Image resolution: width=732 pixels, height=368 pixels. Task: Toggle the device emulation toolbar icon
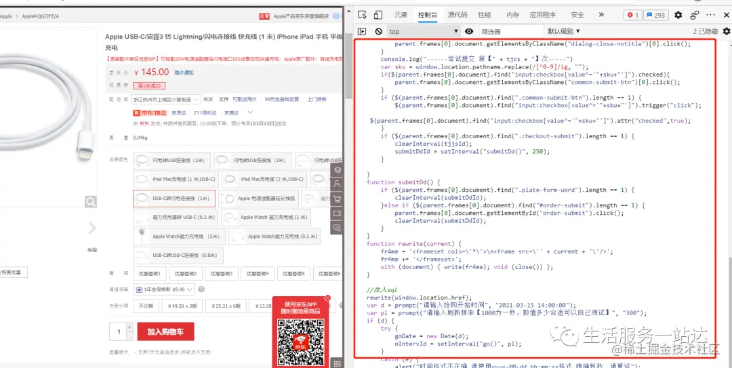pos(378,15)
